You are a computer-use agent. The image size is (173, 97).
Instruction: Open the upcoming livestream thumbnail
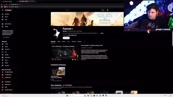[58, 71]
